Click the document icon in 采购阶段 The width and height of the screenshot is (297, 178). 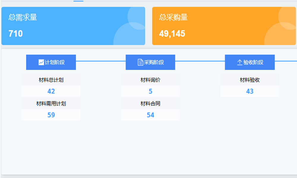[x=140, y=62]
